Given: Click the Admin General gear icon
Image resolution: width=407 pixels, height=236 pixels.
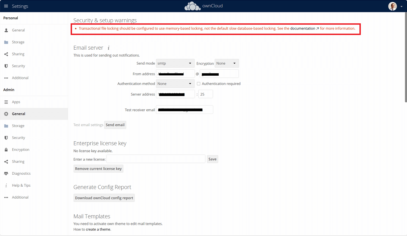Looking at the screenshot, I should (x=6, y=114).
